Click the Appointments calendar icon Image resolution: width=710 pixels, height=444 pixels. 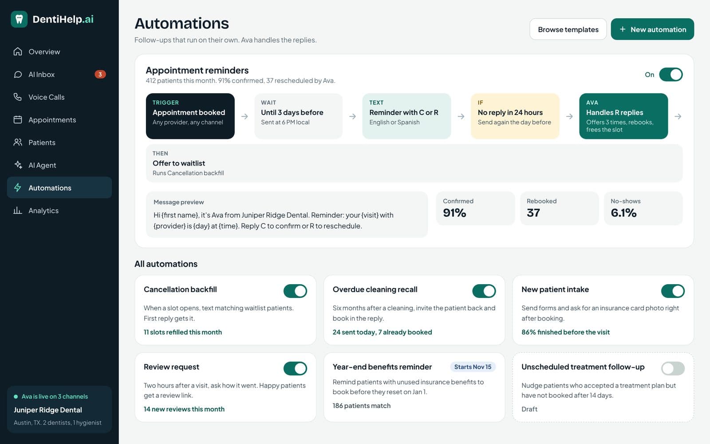coord(18,119)
